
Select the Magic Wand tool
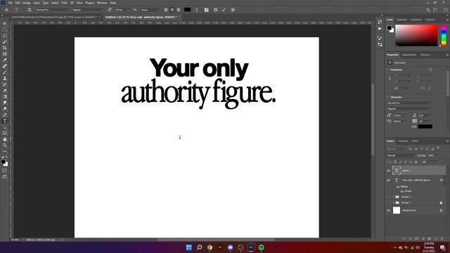point(5,42)
